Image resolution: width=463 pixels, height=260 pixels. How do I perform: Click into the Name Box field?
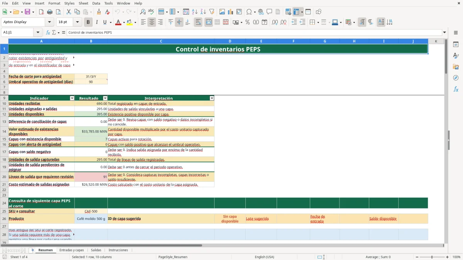18,32
